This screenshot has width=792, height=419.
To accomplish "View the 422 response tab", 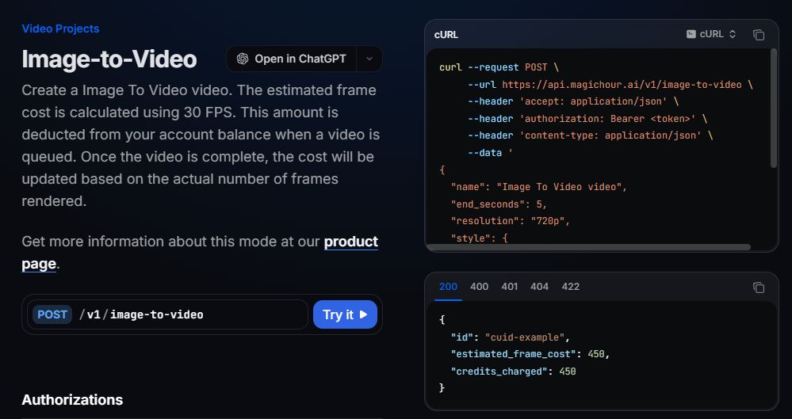I will [x=571, y=287].
